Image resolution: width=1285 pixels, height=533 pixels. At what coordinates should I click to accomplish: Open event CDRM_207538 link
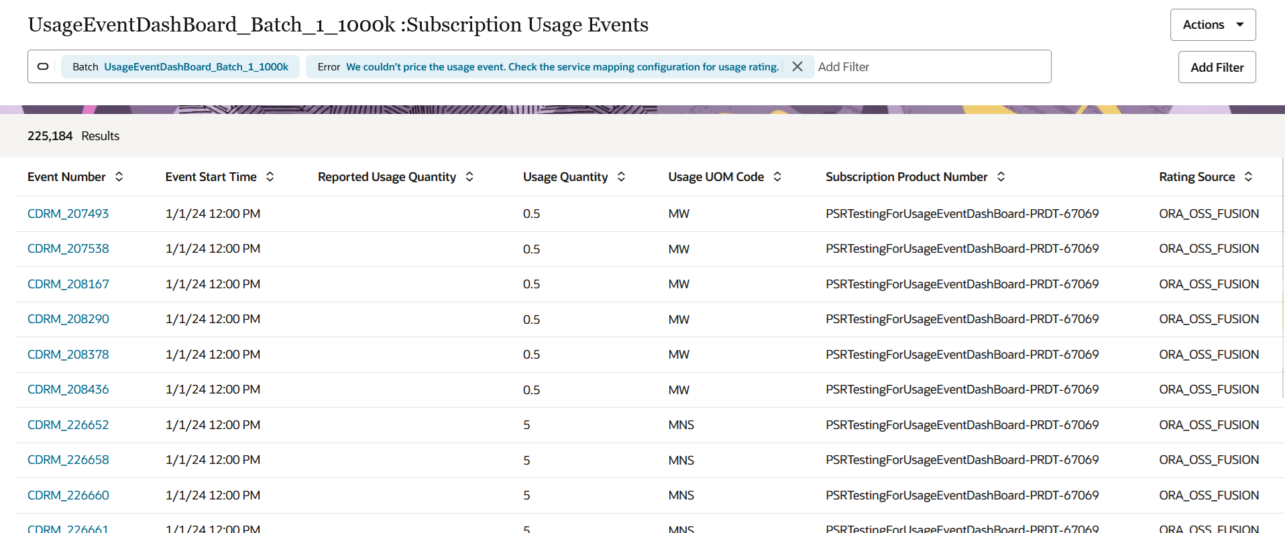click(x=68, y=248)
